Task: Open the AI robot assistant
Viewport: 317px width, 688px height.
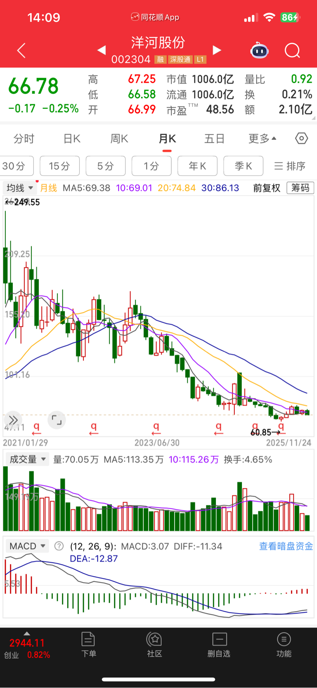Action: coord(260,50)
